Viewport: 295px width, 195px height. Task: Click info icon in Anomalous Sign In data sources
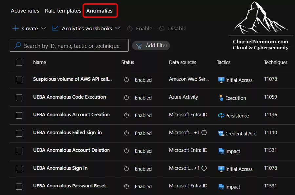(204, 168)
